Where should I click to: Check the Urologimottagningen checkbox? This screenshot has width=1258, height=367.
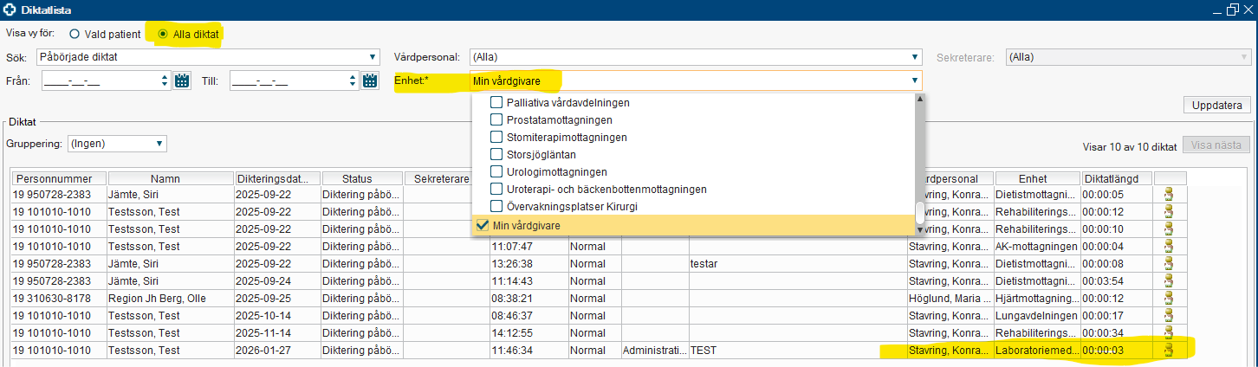(x=496, y=171)
